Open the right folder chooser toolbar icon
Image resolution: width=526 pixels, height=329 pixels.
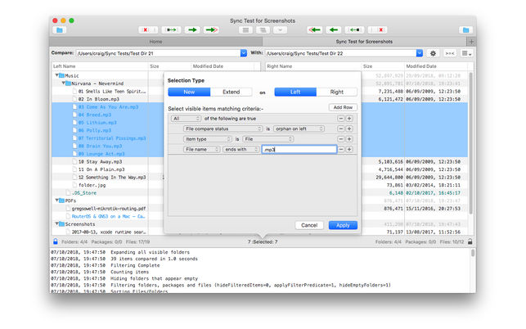pos(465,30)
